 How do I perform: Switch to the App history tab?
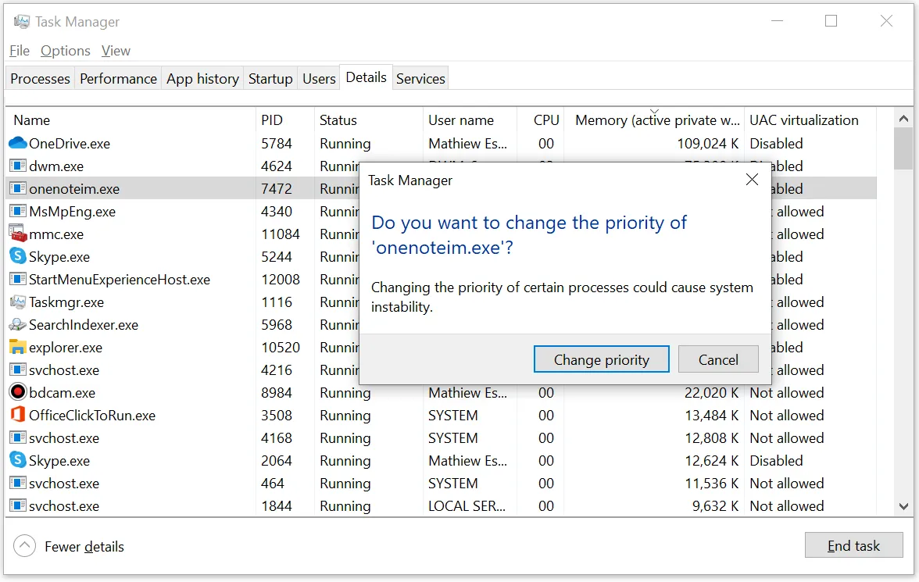tap(203, 79)
